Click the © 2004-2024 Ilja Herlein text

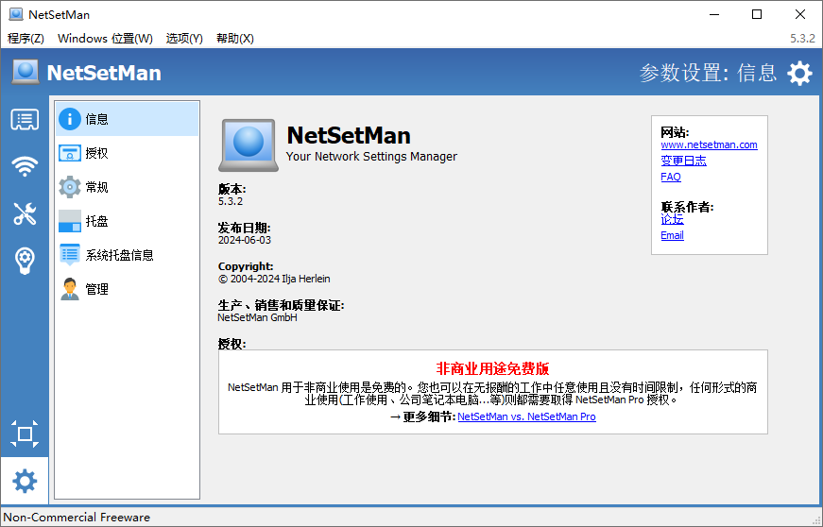(x=274, y=279)
